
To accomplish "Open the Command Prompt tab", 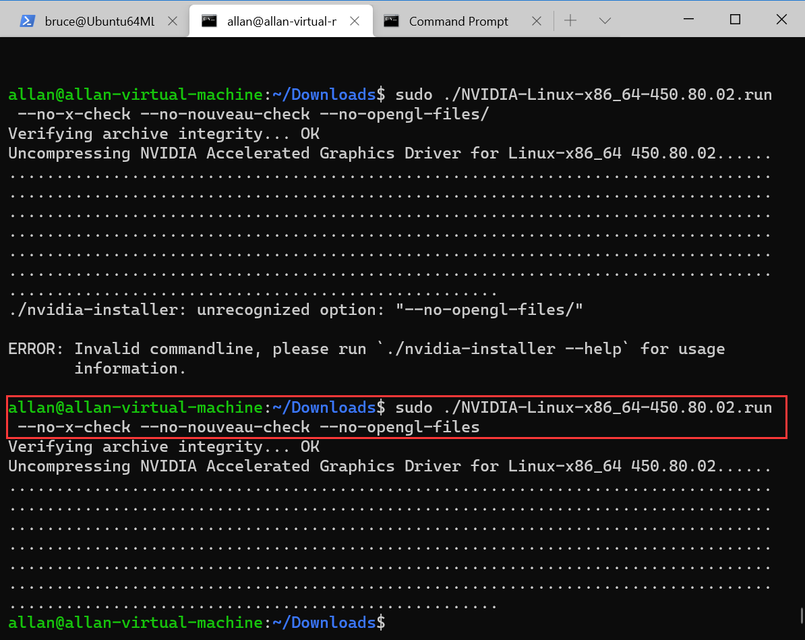I will [458, 21].
